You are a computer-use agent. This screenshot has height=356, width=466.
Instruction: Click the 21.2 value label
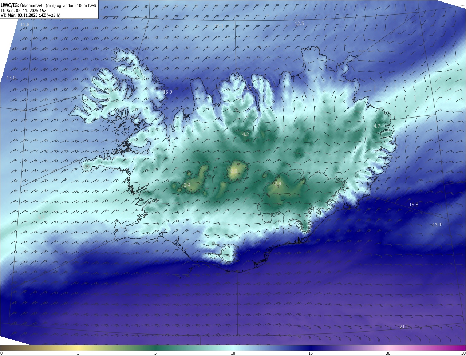coord(404,327)
